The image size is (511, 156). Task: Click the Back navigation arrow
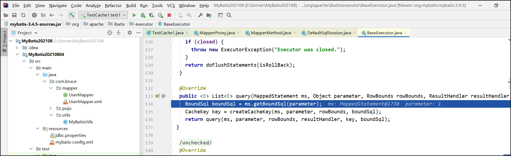[x=52, y=15]
